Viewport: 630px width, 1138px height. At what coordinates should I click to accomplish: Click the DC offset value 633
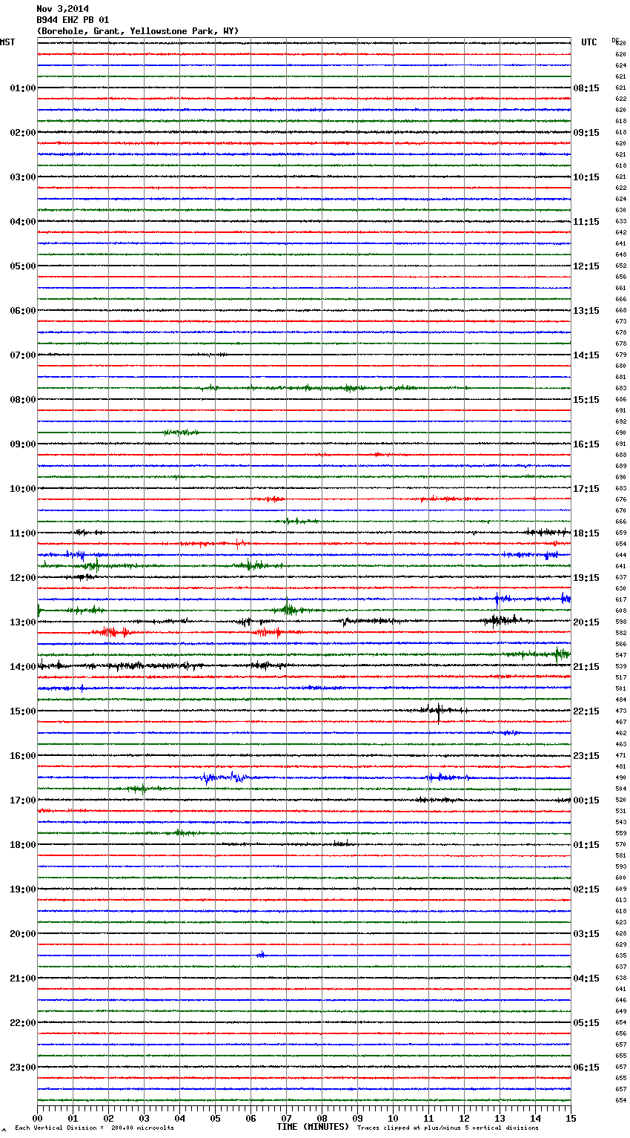pos(621,222)
